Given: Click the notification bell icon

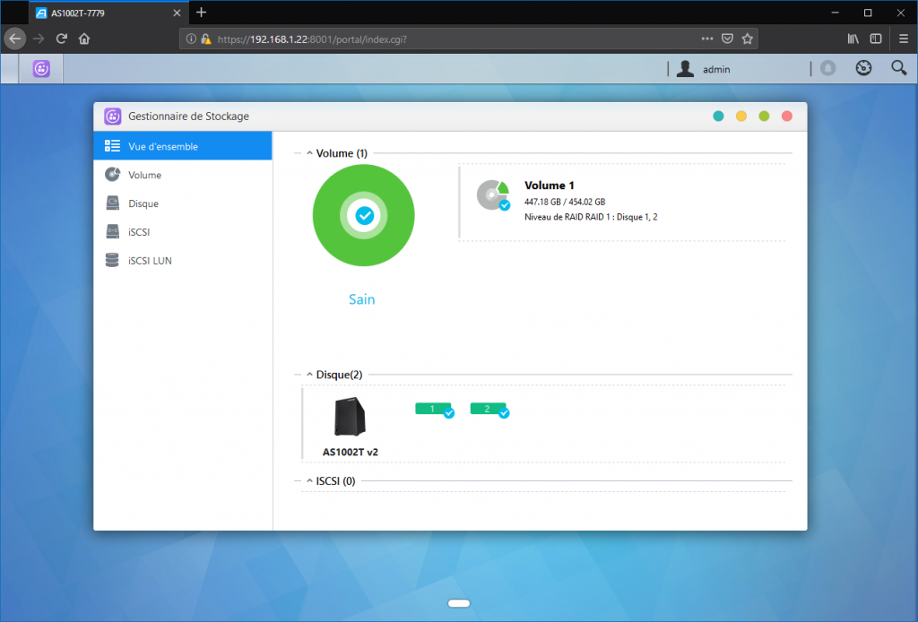Looking at the screenshot, I should pos(827,67).
